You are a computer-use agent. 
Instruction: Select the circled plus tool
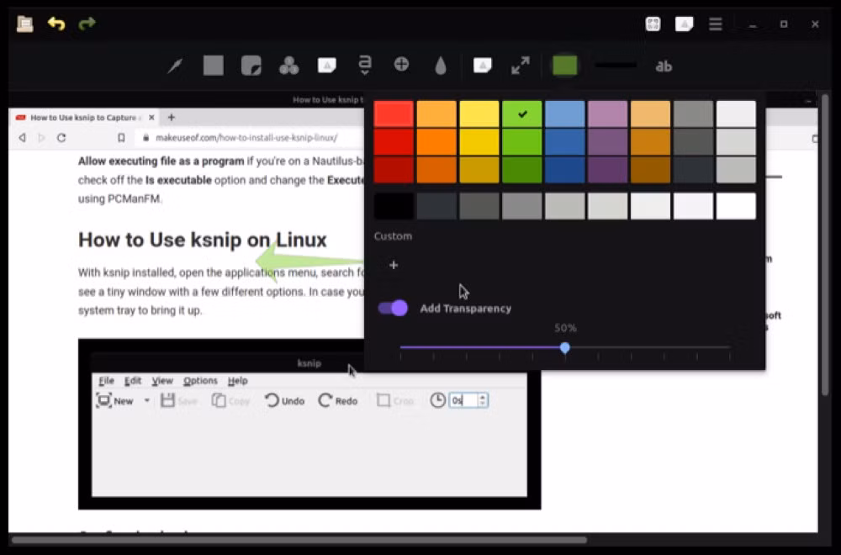(401, 65)
